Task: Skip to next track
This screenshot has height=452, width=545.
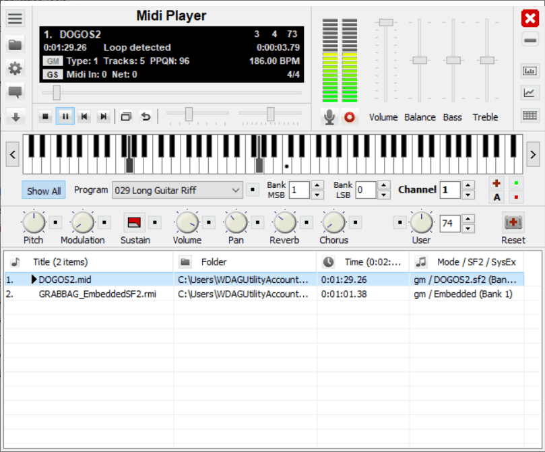Action: (103, 117)
